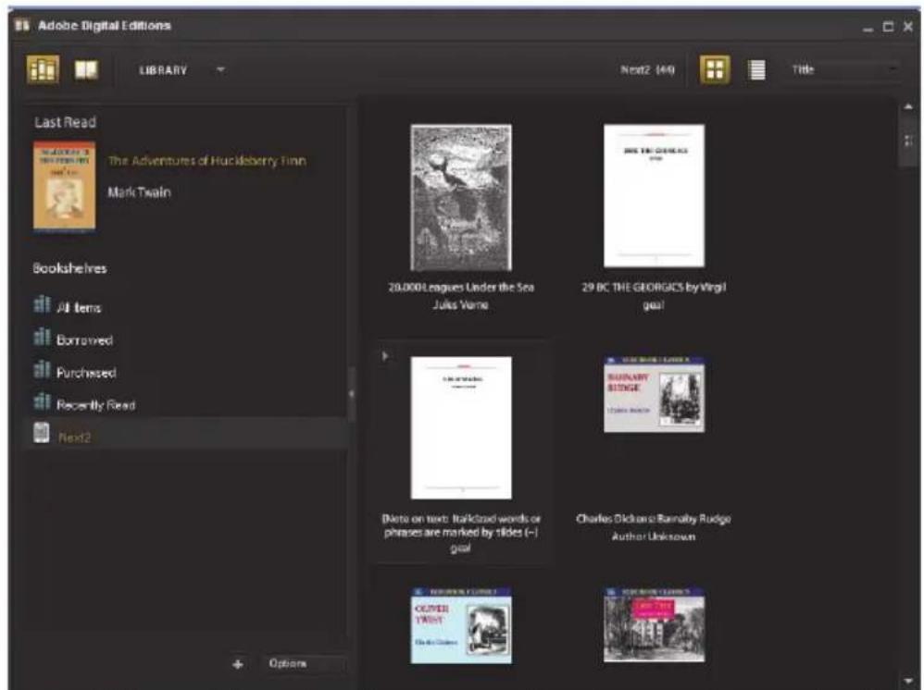Select Borrowed bookshelf
The height and width of the screenshot is (690, 924).
[x=185, y=339]
